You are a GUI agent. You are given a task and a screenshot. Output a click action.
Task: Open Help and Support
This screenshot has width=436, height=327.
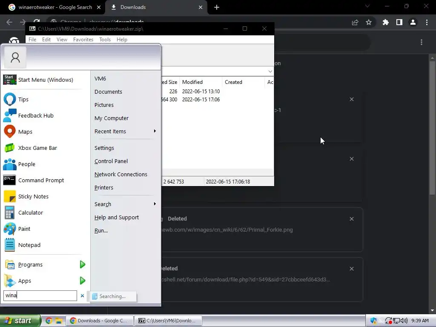[x=117, y=218]
